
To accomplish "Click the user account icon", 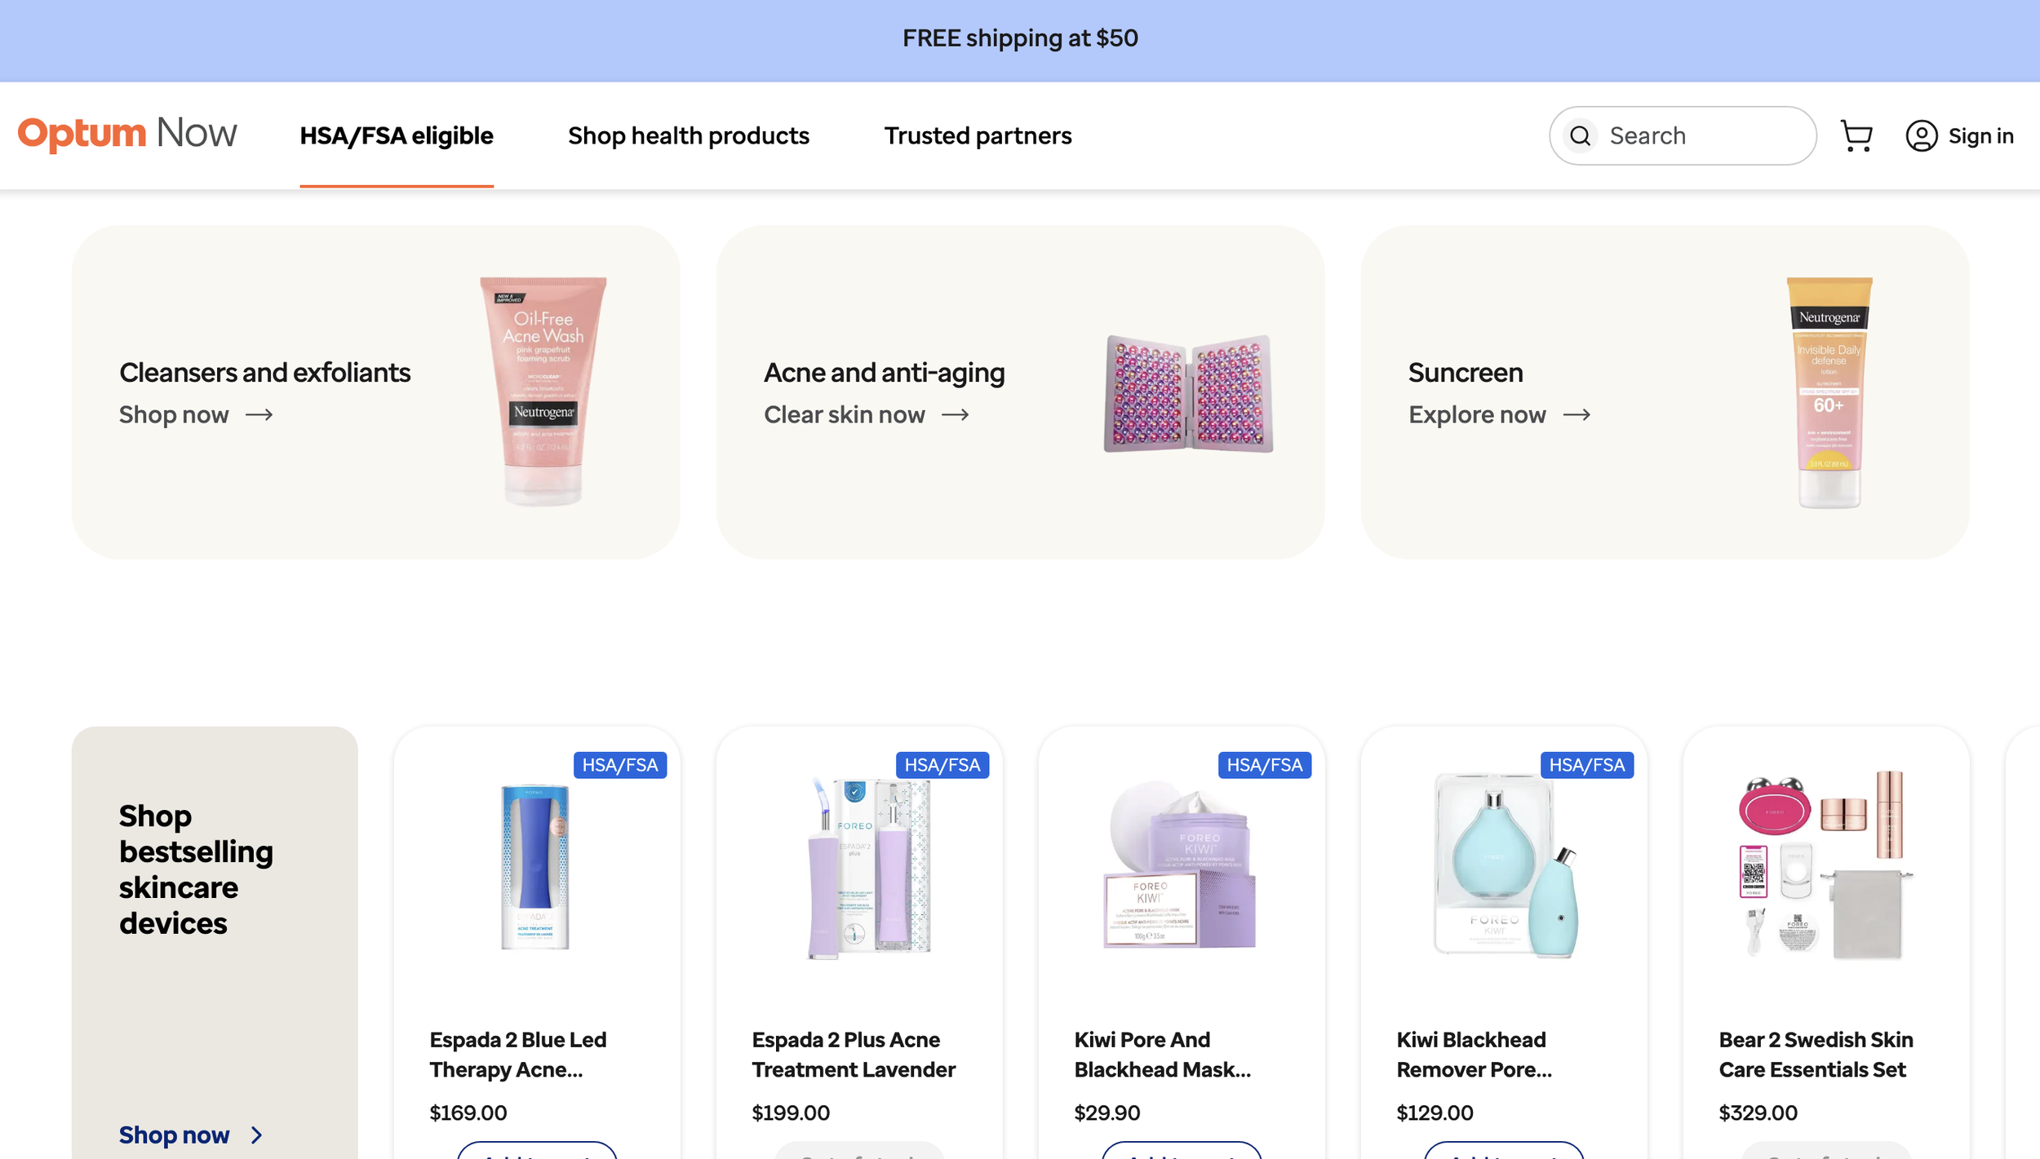I will pos(1921,135).
